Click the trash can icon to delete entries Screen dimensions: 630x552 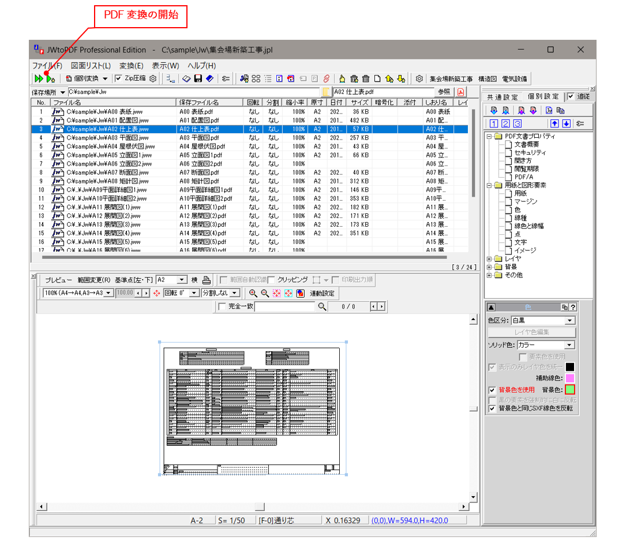pos(365,78)
